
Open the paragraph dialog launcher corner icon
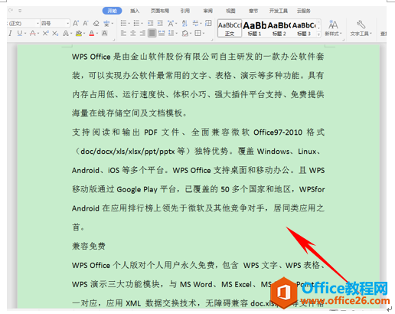(x=212, y=39)
